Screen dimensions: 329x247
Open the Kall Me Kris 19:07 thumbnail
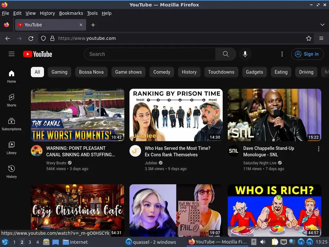(x=176, y=210)
